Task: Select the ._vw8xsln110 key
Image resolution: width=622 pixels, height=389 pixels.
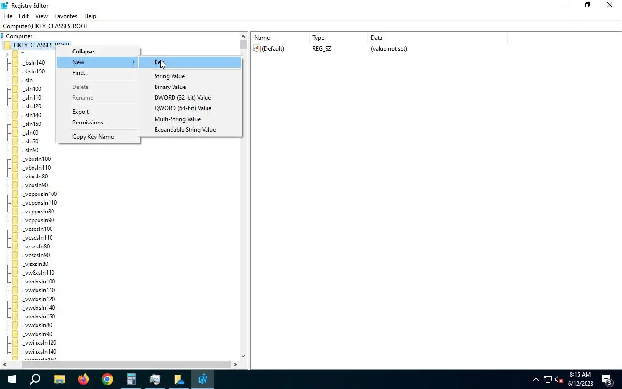Action: 38,273
